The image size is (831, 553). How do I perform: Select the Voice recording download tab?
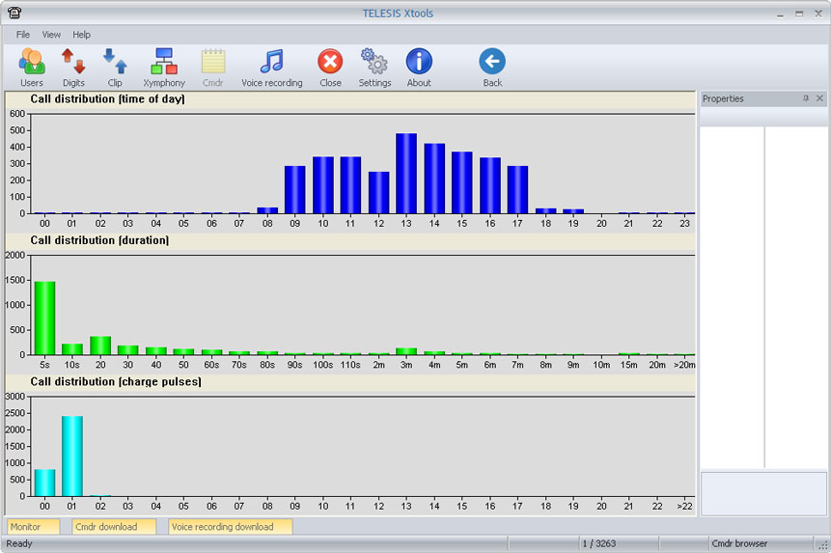click(230, 527)
